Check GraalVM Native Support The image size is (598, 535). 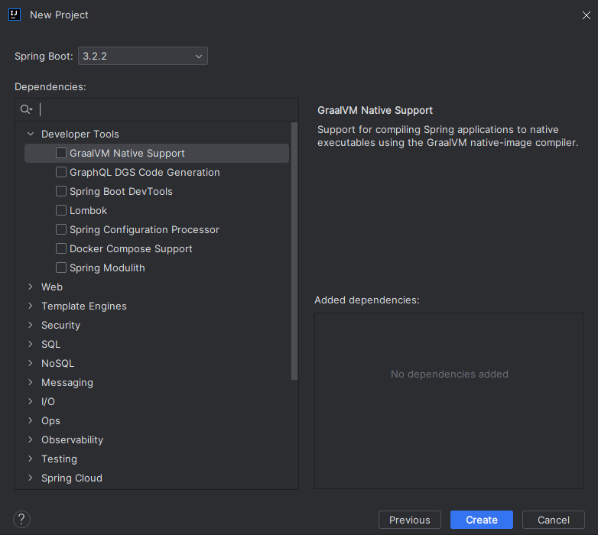[x=61, y=153]
